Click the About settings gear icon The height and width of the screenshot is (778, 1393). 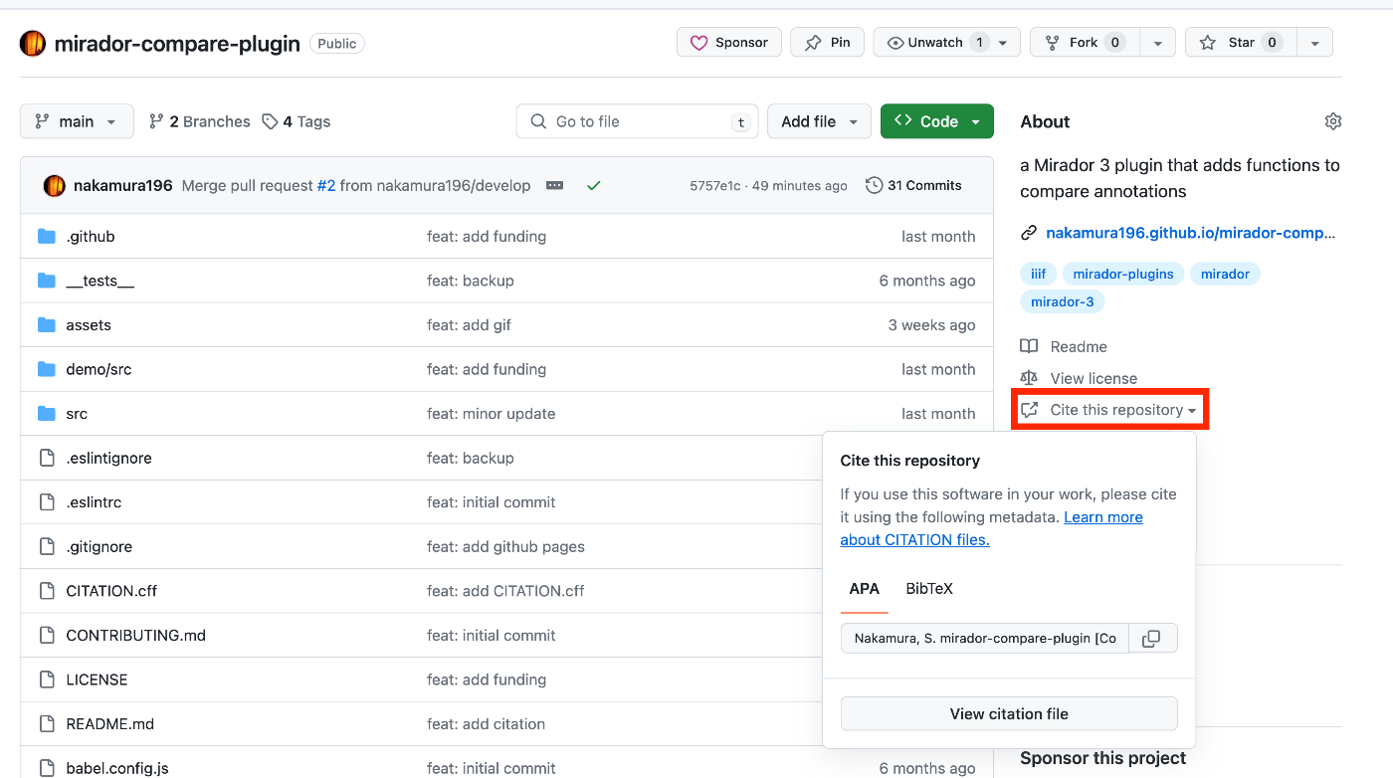click(x=1333, y=121)
